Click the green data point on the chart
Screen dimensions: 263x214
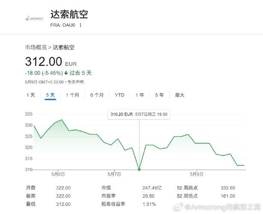coord(139,169)
